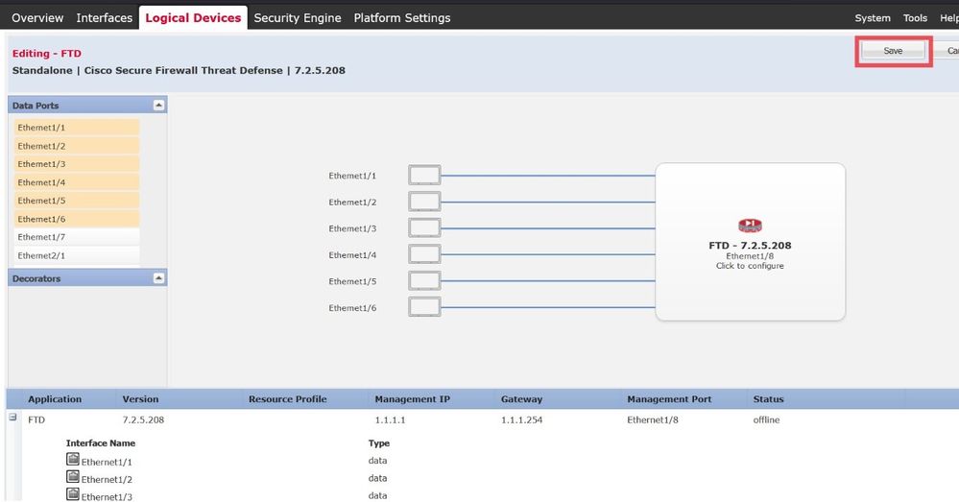This screenshot has width=959, height=502.
Task: Open the Security Engine tab
Action: point(298,17)
